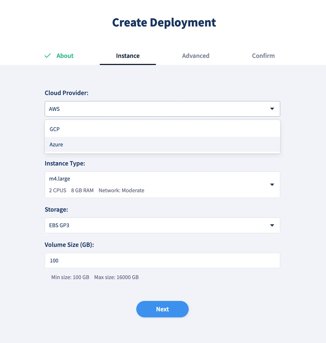Image resolution: width=326 pixels, height=343 pixels.
Task: Click the Instance Type dropdown arrow
Action: (272, 185)
